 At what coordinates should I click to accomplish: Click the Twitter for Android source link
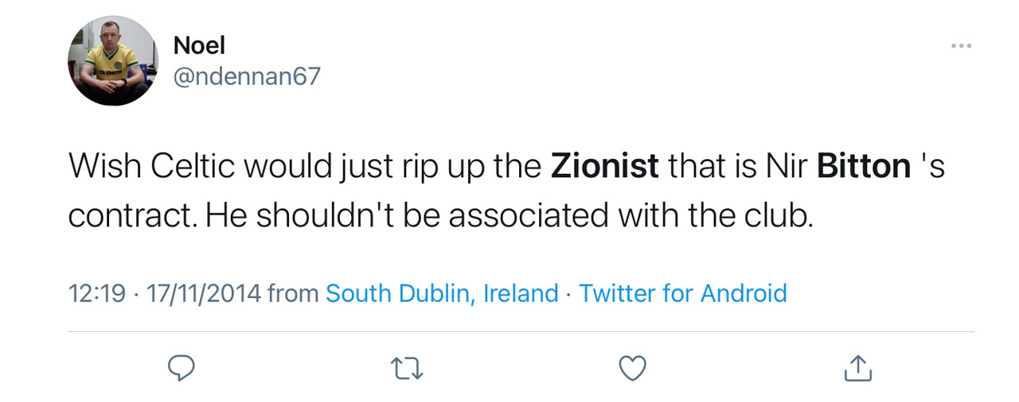click(682, 293)
